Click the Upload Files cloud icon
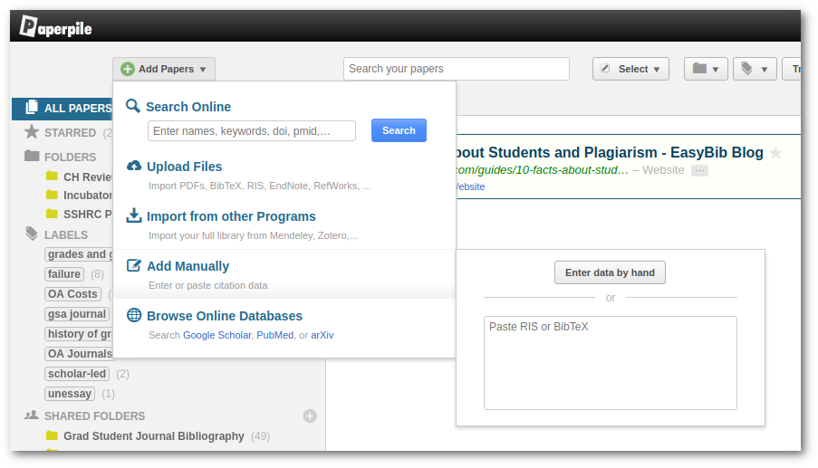 pyautogui.click(x=134, y=166)
